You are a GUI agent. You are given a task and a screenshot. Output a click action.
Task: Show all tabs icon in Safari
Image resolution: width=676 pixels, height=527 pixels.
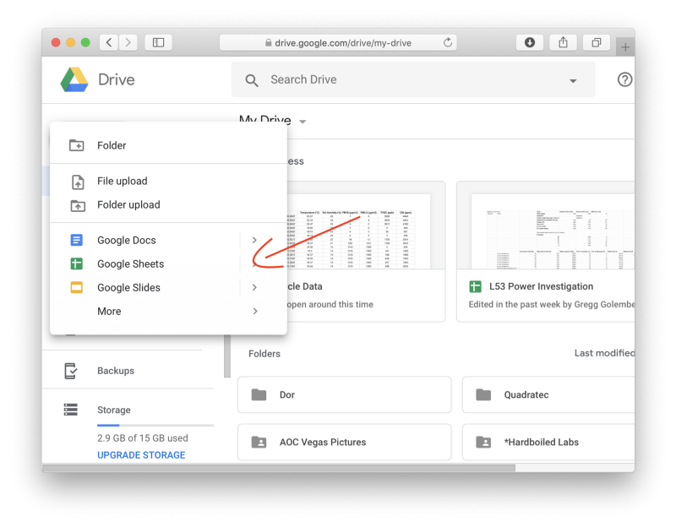597,42
